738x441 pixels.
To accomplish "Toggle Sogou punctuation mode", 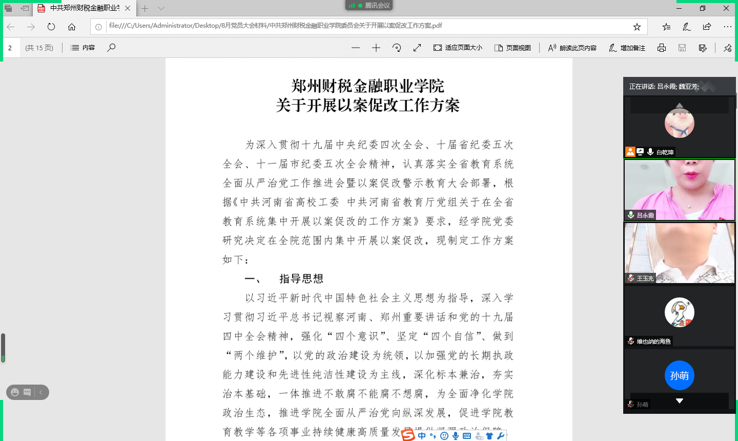I will coord(433,436).
